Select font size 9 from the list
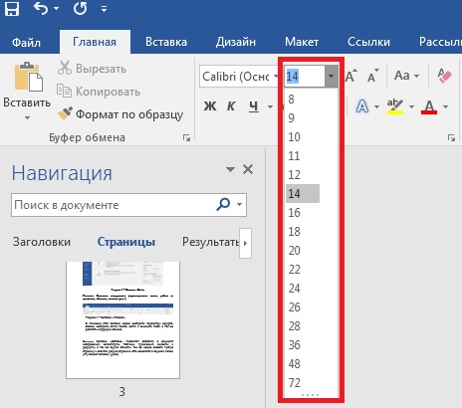462x408 pixels. click(x=312, y=118)
